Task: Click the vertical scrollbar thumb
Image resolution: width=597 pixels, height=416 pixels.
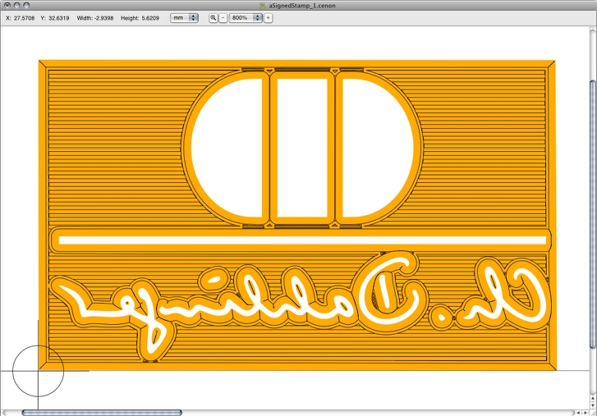Action: tap(593, 238)
